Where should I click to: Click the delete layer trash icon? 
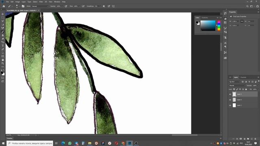point(256,139)
